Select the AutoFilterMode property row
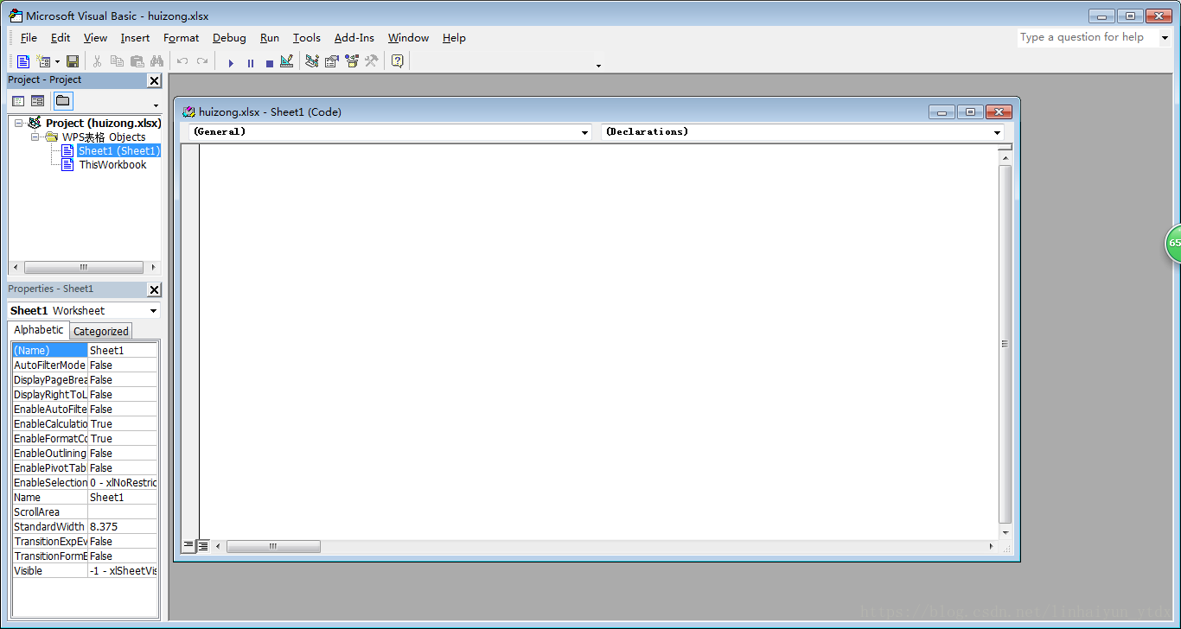 pyautogui.click(x=85, y=365)
